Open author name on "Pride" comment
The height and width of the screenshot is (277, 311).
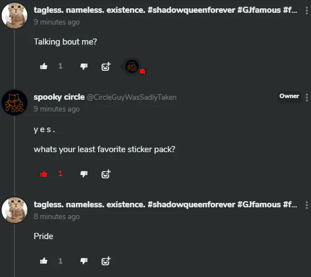pyautogui.click(x=166, y=205)
